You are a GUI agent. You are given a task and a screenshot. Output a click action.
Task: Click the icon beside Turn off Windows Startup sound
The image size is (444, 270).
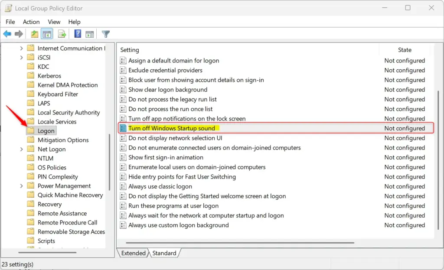pyautogui.click(x=123, y=128)
